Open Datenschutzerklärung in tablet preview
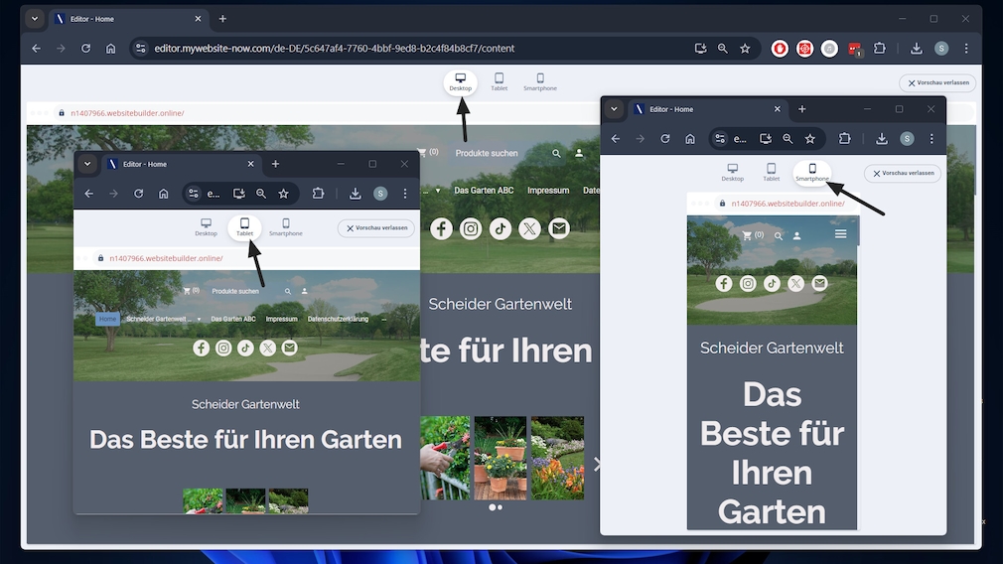1003x564 pixels. tap(338, 319)
